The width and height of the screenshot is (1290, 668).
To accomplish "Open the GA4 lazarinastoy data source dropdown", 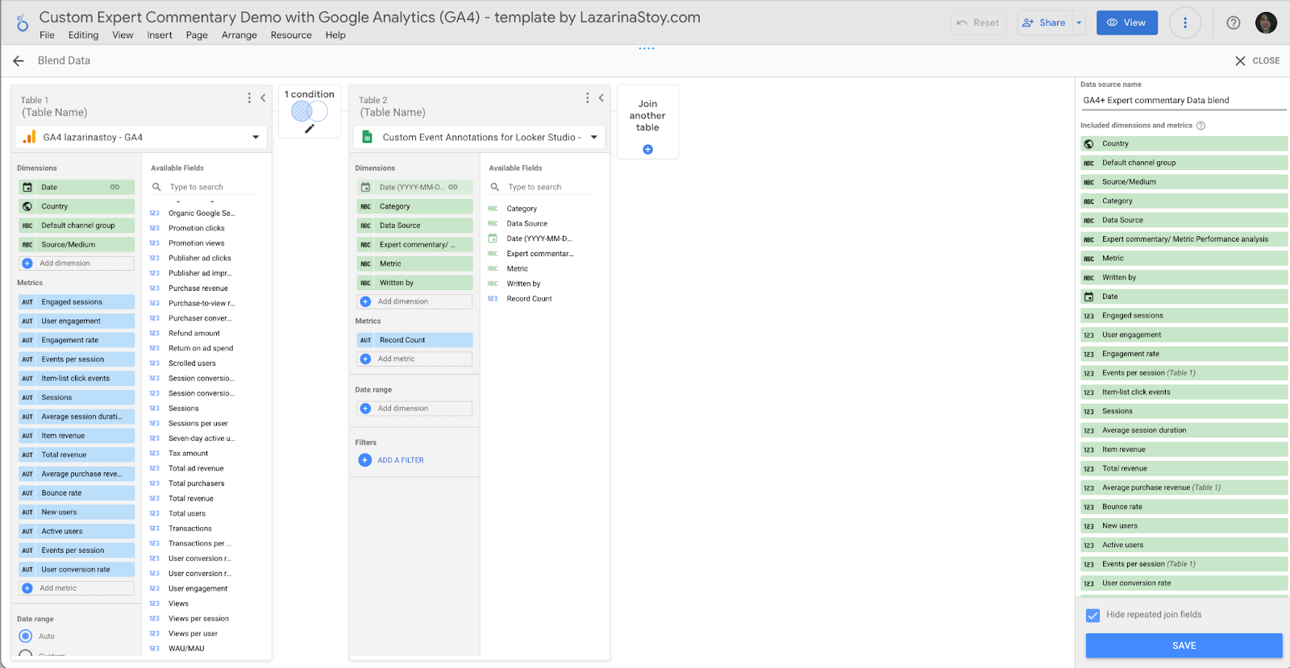I will click(141, 137).
